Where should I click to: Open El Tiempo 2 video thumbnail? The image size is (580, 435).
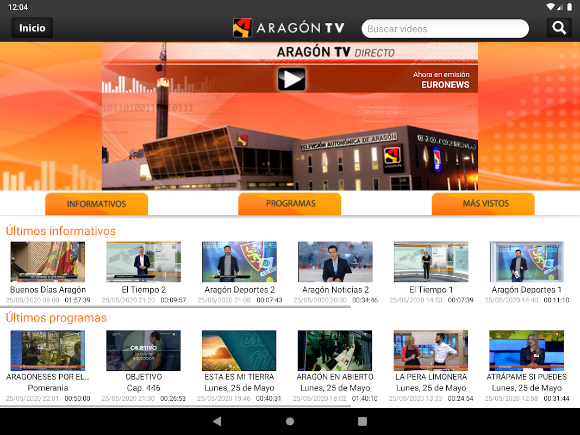[144, 262]
